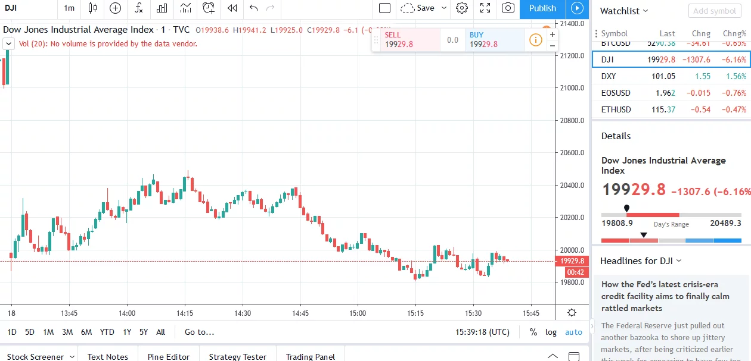751x361 pixels.
Task: Click the compare or add symbol icon
Action: point(115,8)
